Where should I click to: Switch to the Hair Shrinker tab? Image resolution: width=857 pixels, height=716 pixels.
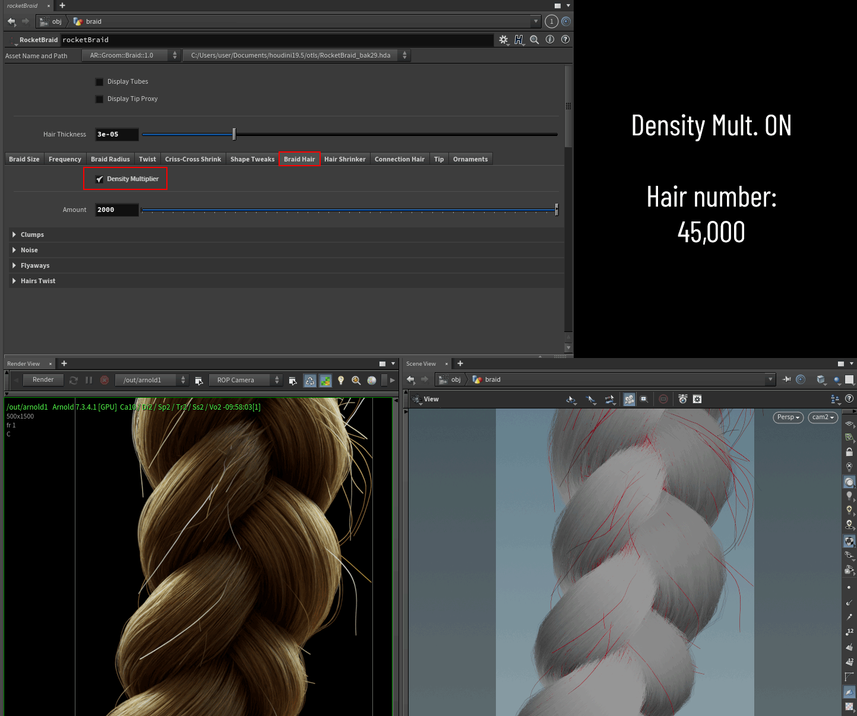pos(345,159)
